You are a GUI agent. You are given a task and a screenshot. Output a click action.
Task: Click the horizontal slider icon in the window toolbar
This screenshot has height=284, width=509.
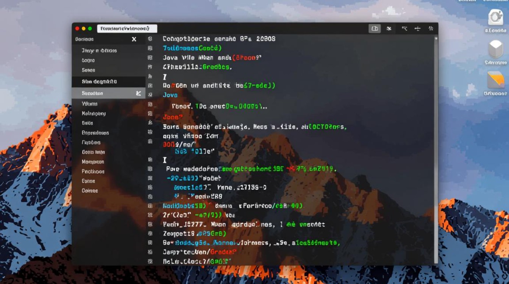tap(417, 28)
